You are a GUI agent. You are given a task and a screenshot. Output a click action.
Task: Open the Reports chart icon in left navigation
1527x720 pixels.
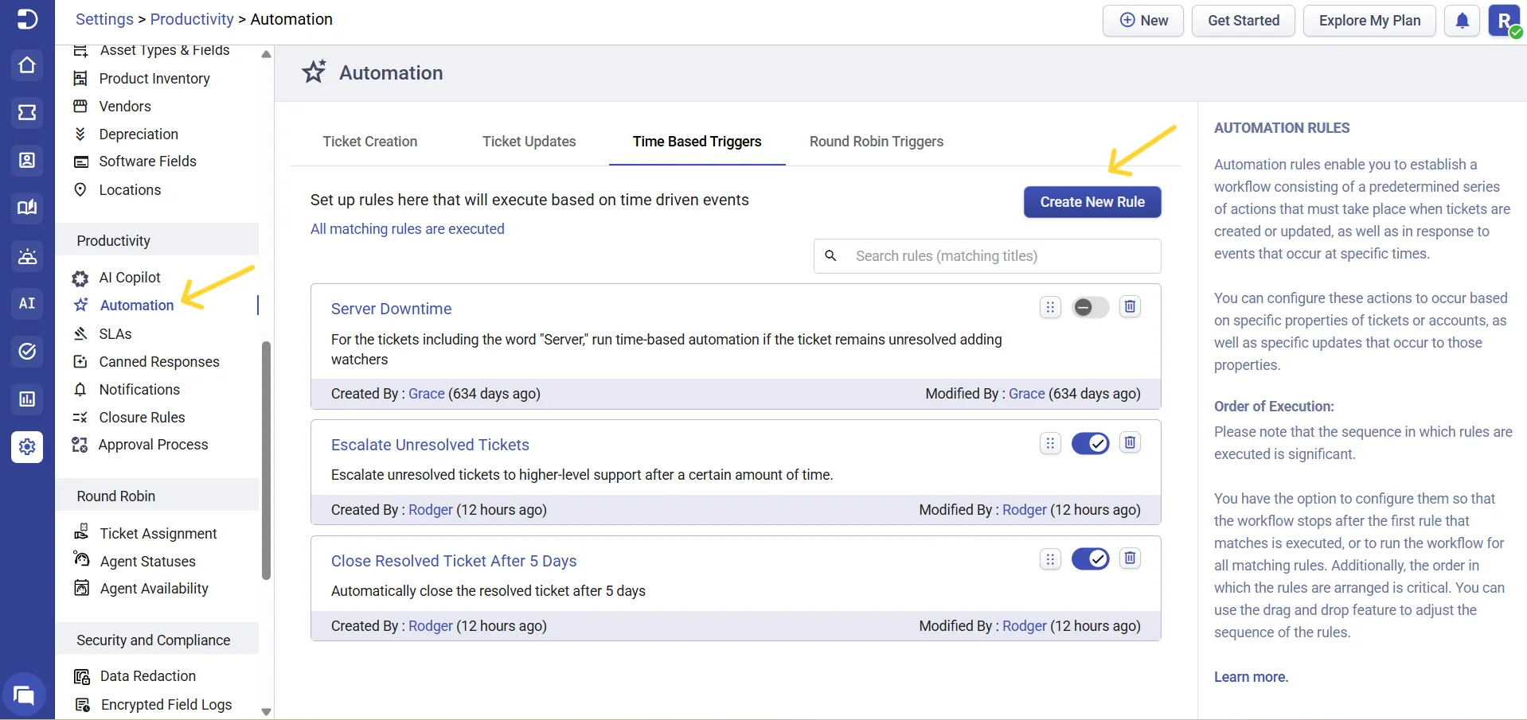(x=27, y=399)
